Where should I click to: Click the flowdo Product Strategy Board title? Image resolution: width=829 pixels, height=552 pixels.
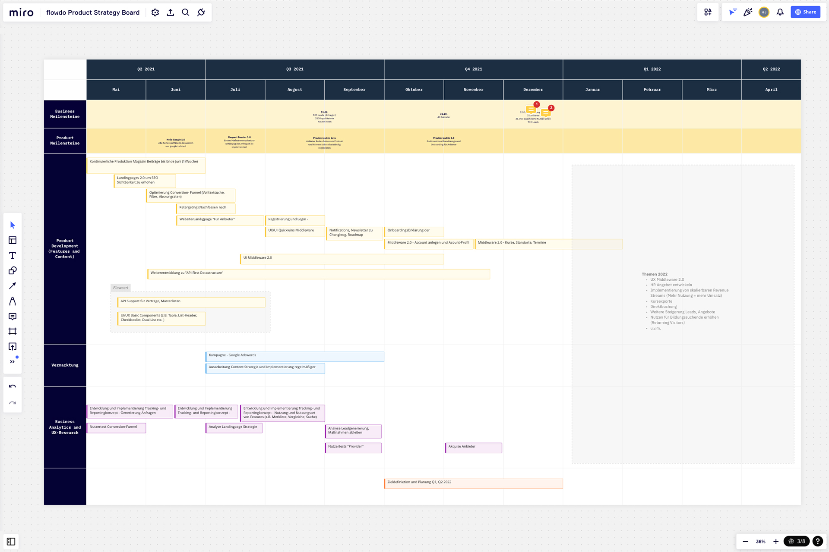click(x=93, y=13)
